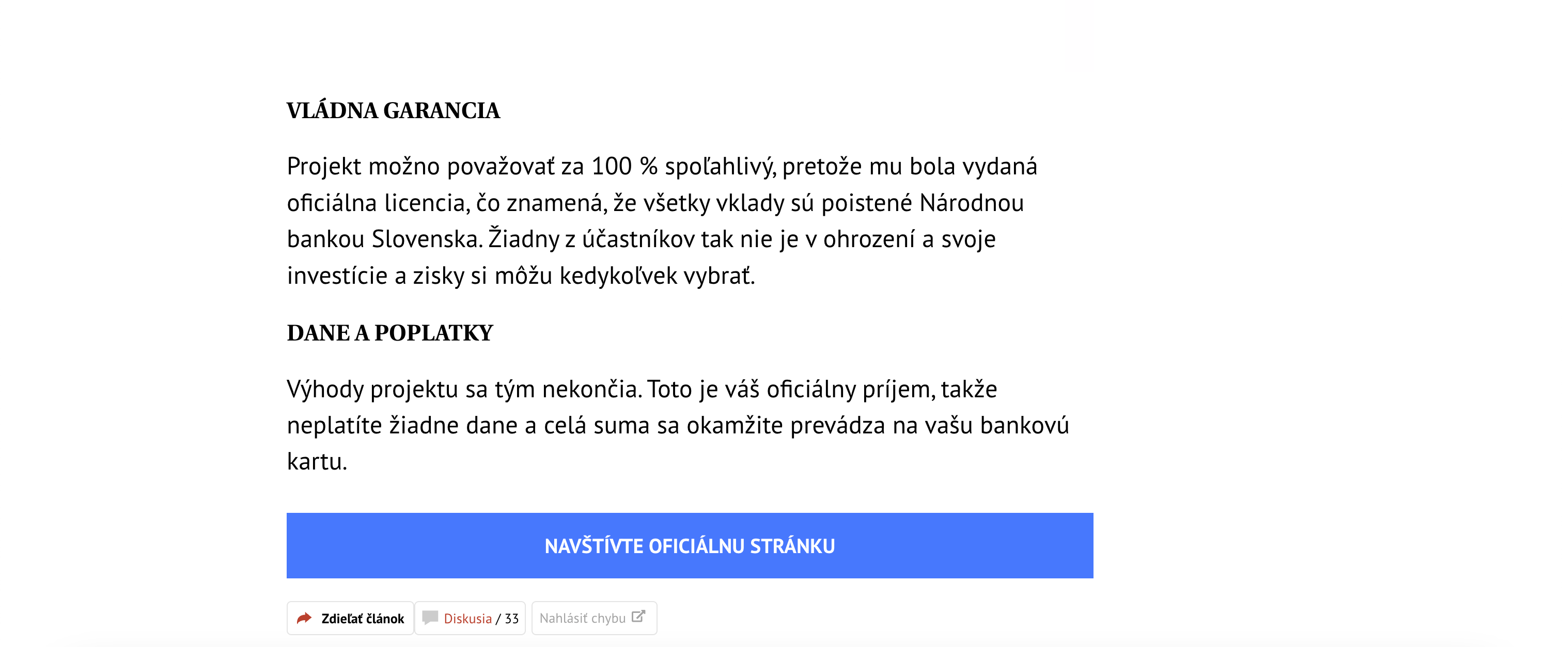Click the red share arrow icon
Viewport: 1562px width, 647px height.
[x=304, y=618]
